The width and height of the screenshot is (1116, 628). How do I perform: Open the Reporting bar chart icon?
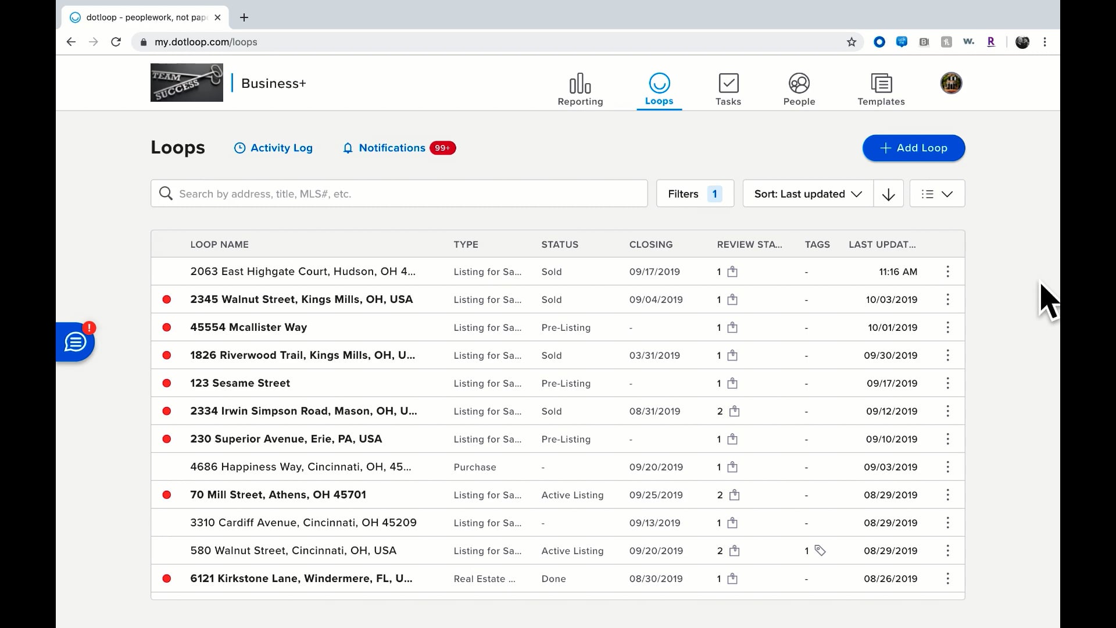pos(580,84)
